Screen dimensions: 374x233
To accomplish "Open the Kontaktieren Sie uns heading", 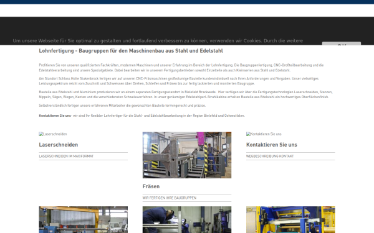I will [272, 145].
